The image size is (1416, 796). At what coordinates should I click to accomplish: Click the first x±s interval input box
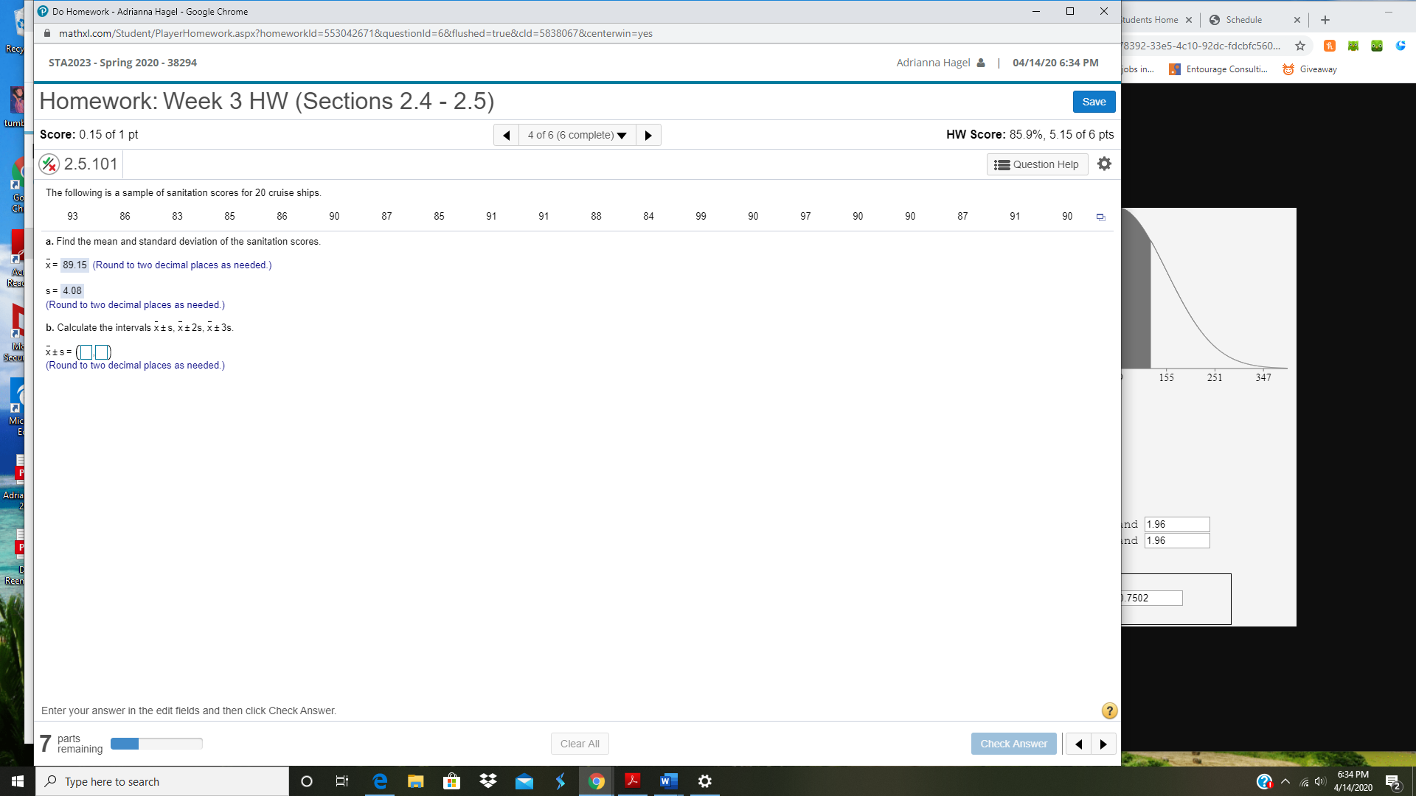[x=86, y=352]
